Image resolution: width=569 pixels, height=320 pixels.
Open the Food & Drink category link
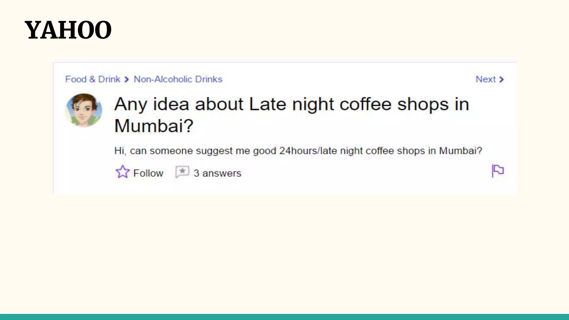click(93, 79)
